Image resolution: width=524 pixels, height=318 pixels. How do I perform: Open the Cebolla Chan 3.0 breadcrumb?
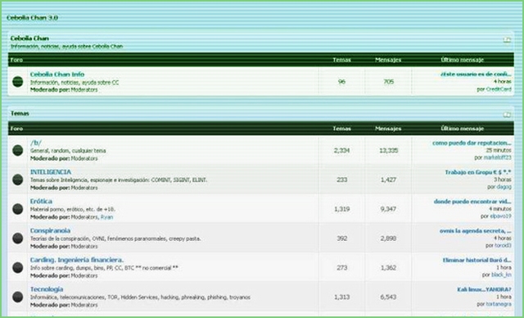(33, 18)
